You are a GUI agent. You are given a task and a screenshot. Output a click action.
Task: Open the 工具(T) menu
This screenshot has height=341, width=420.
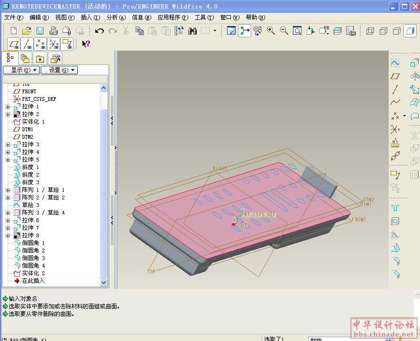tap(204, 18)
